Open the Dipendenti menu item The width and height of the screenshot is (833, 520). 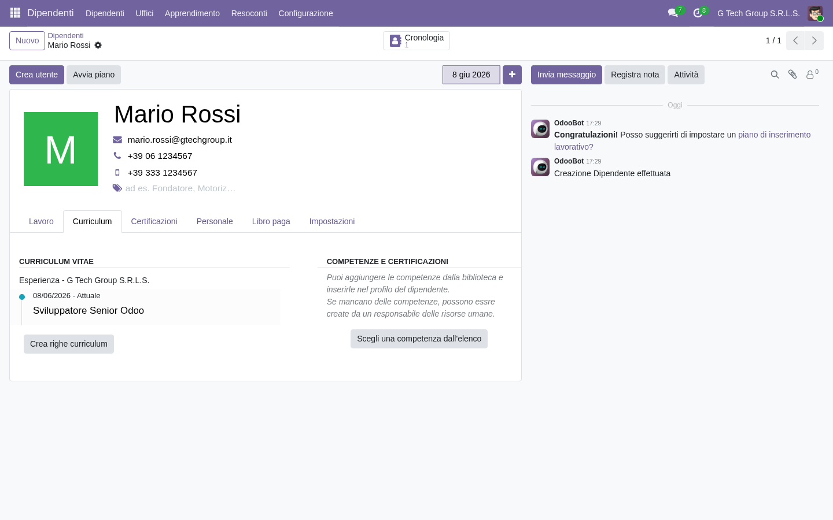point(105,13)
